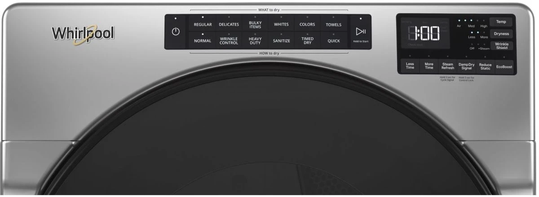Select the Regular load type
Viewport: 539px width, 197px height.
(203, 24)
